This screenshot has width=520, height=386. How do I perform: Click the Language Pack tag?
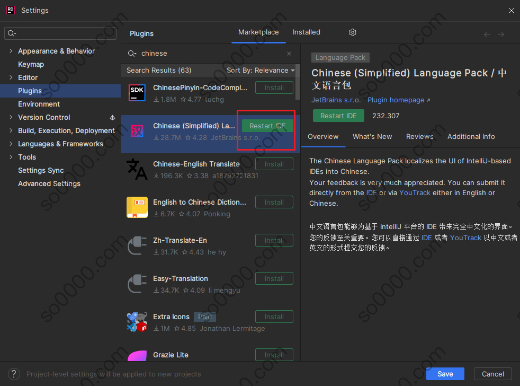(x=340, y=58)
